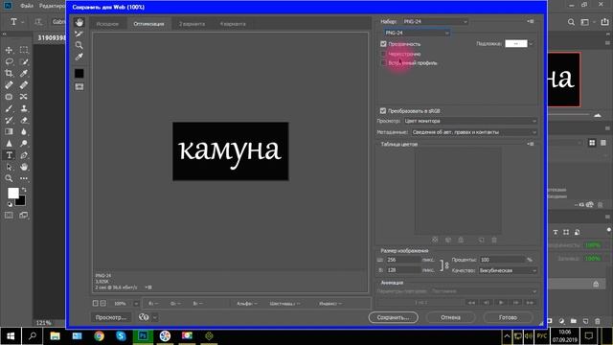Click the height field showing 128
The width and height of the screenshot is (613, 345).
point(404,270)
